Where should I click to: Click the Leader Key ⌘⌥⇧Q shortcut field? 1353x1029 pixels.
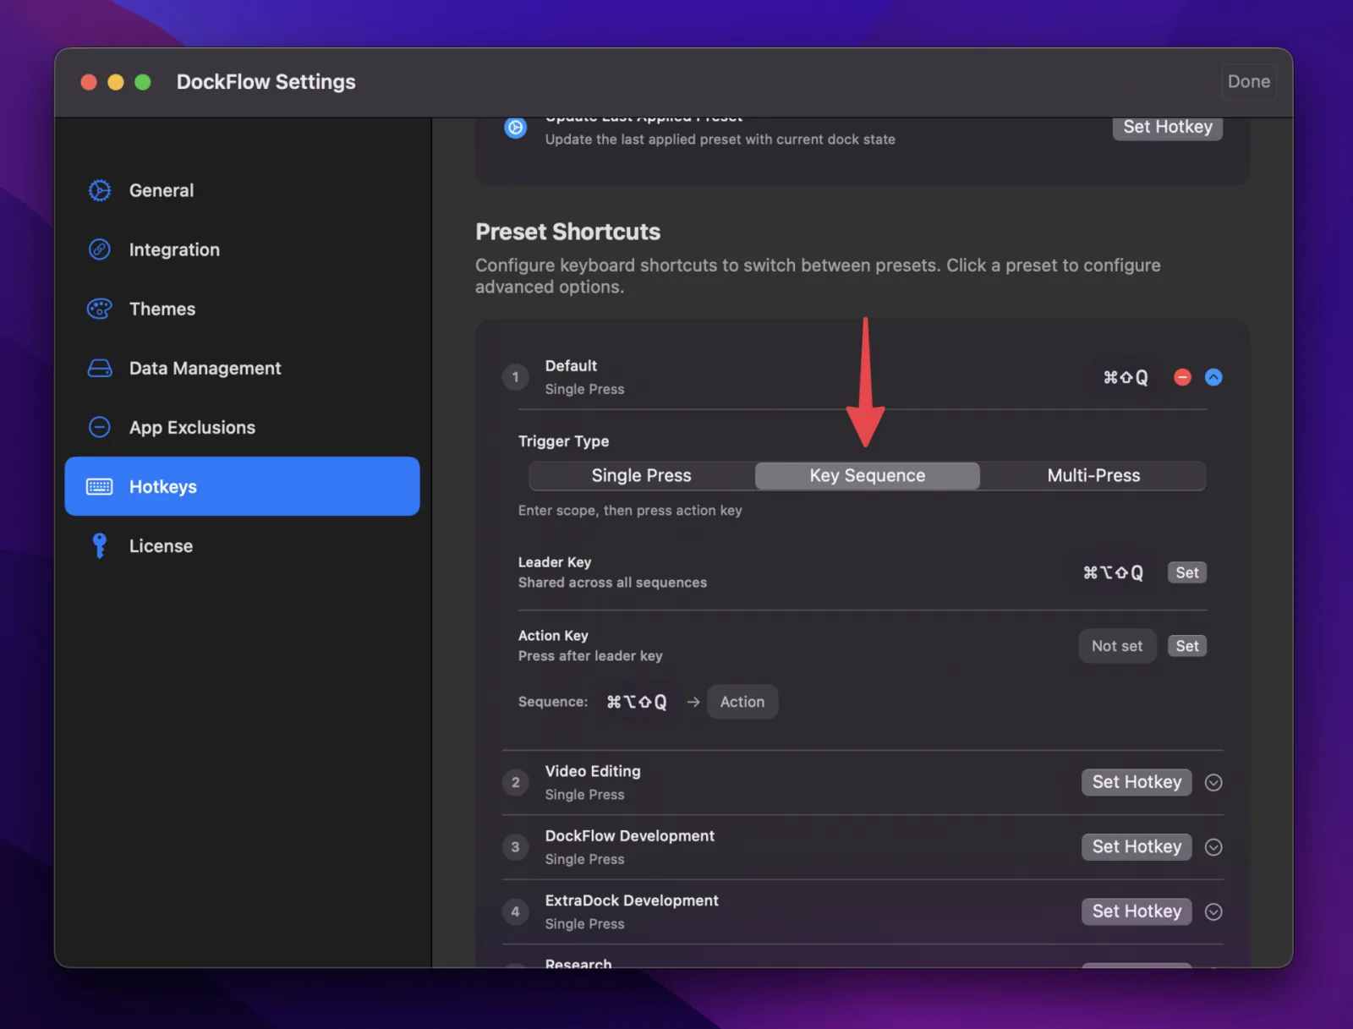1113,572
